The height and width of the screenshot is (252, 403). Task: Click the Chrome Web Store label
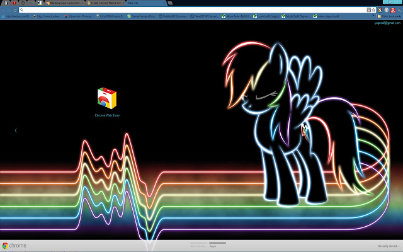tap(107, 115)
